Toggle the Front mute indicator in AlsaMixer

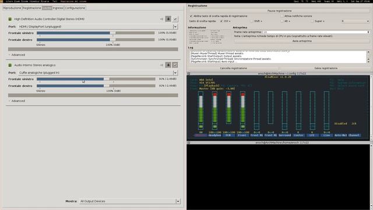coord(242,127)
